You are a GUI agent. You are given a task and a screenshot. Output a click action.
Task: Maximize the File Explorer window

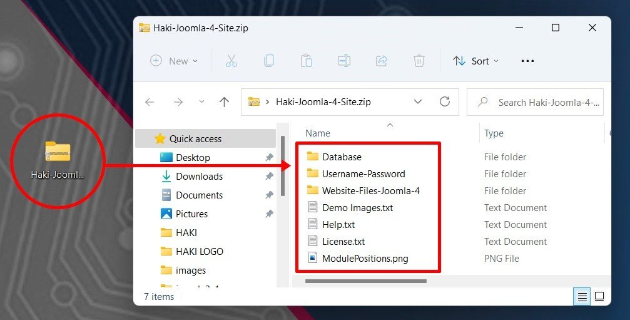point(556,28)
